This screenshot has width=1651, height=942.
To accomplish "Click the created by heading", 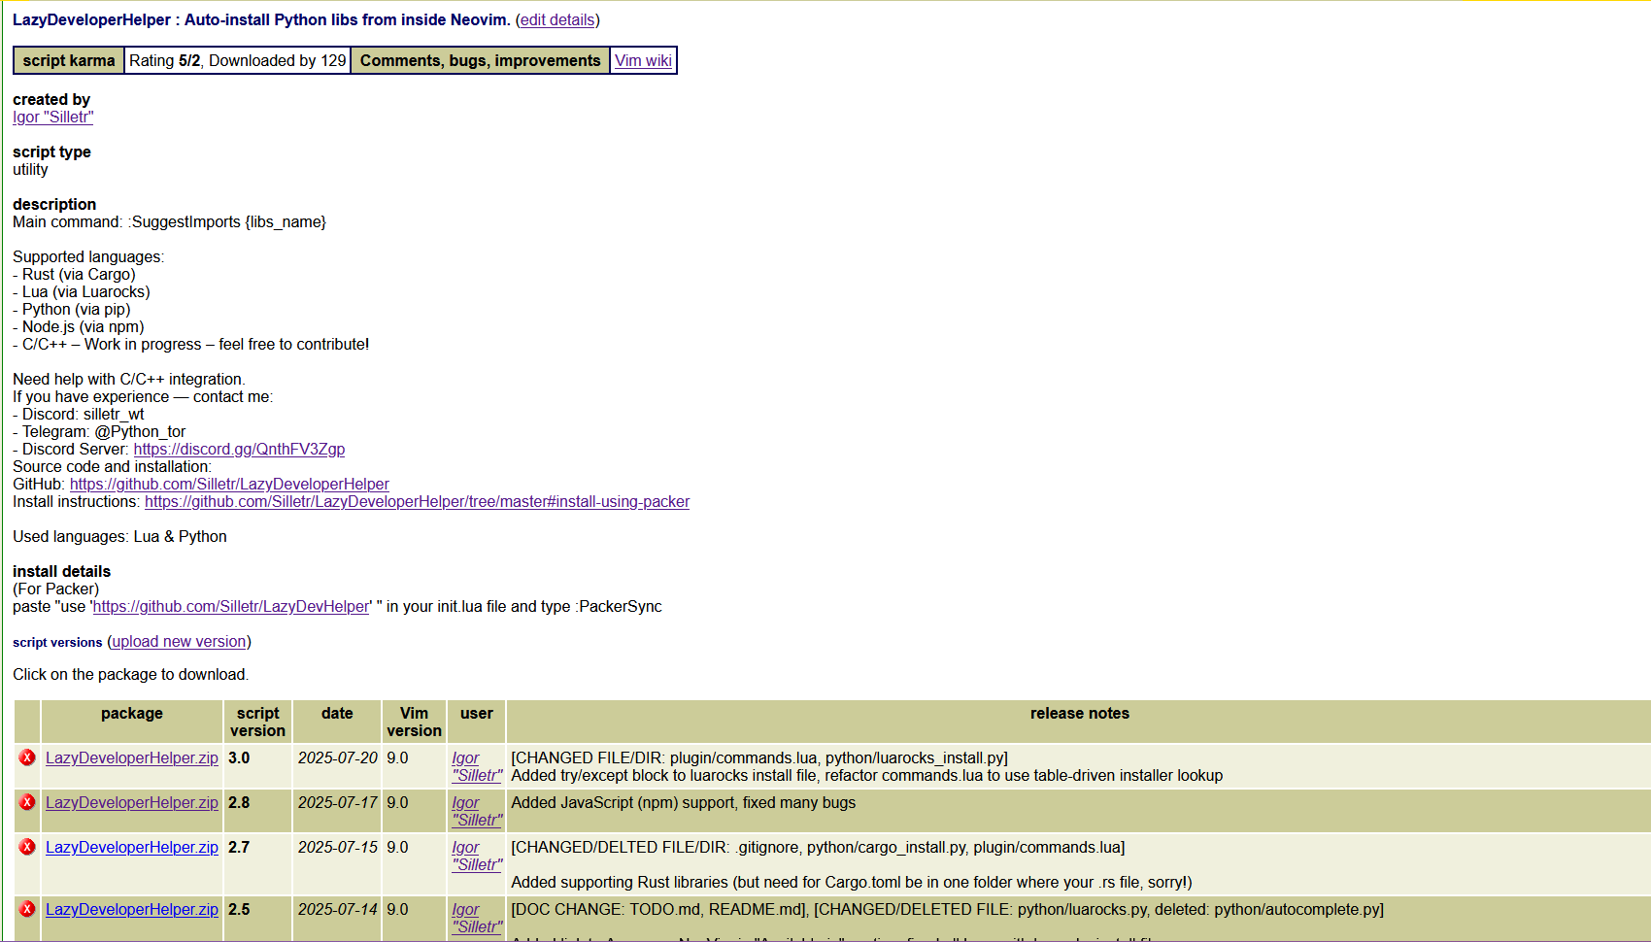I will 51,99.
